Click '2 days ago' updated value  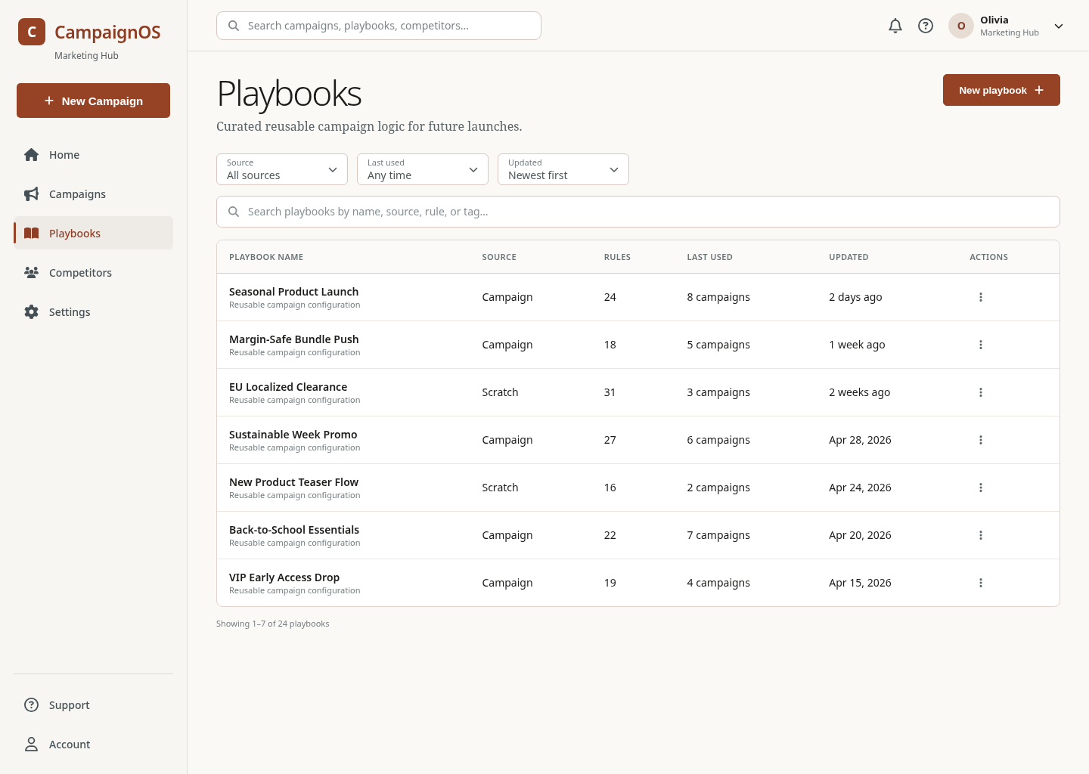(x=855, y=297)
